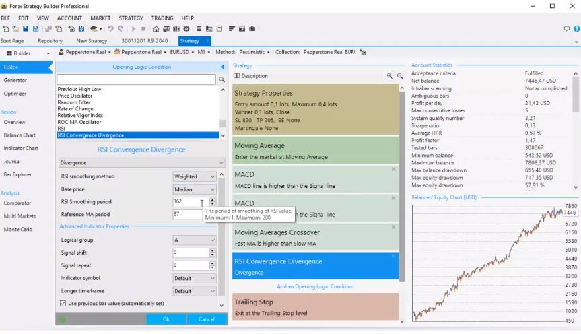
Task: Remove the RSI Convergence Divergence strategy slot
Action: point(394,256)
